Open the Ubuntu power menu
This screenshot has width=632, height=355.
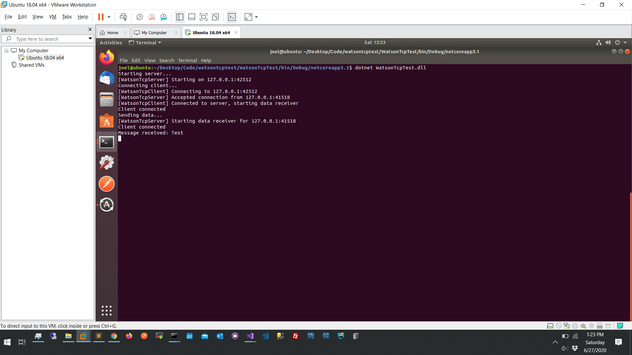pos(618,42)
